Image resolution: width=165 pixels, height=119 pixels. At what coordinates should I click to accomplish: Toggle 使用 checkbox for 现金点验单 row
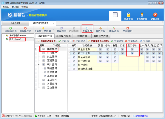coord(74,57)
